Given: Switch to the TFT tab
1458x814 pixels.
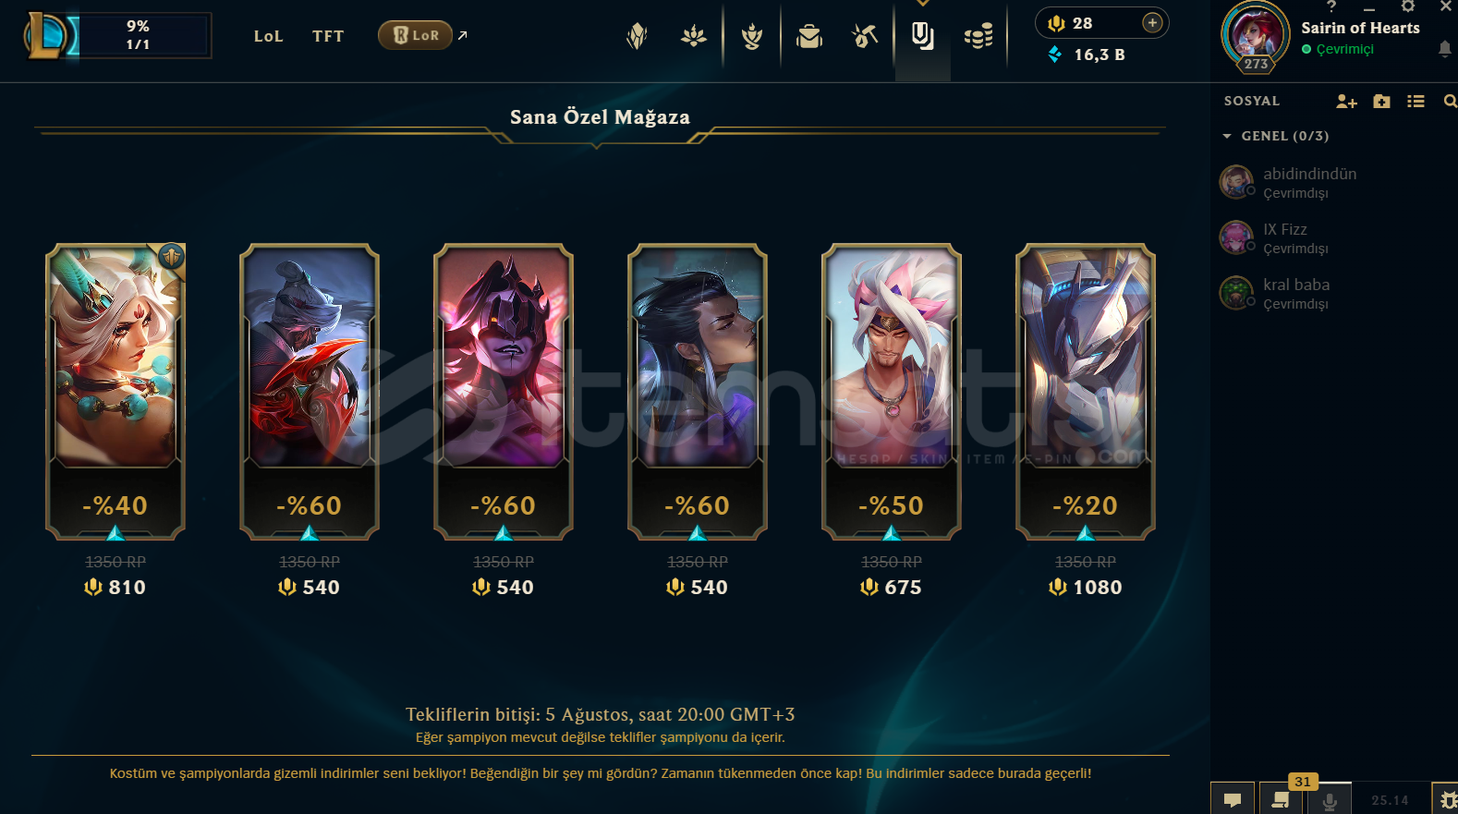Looking at the screenshot, I should (328, 36).
